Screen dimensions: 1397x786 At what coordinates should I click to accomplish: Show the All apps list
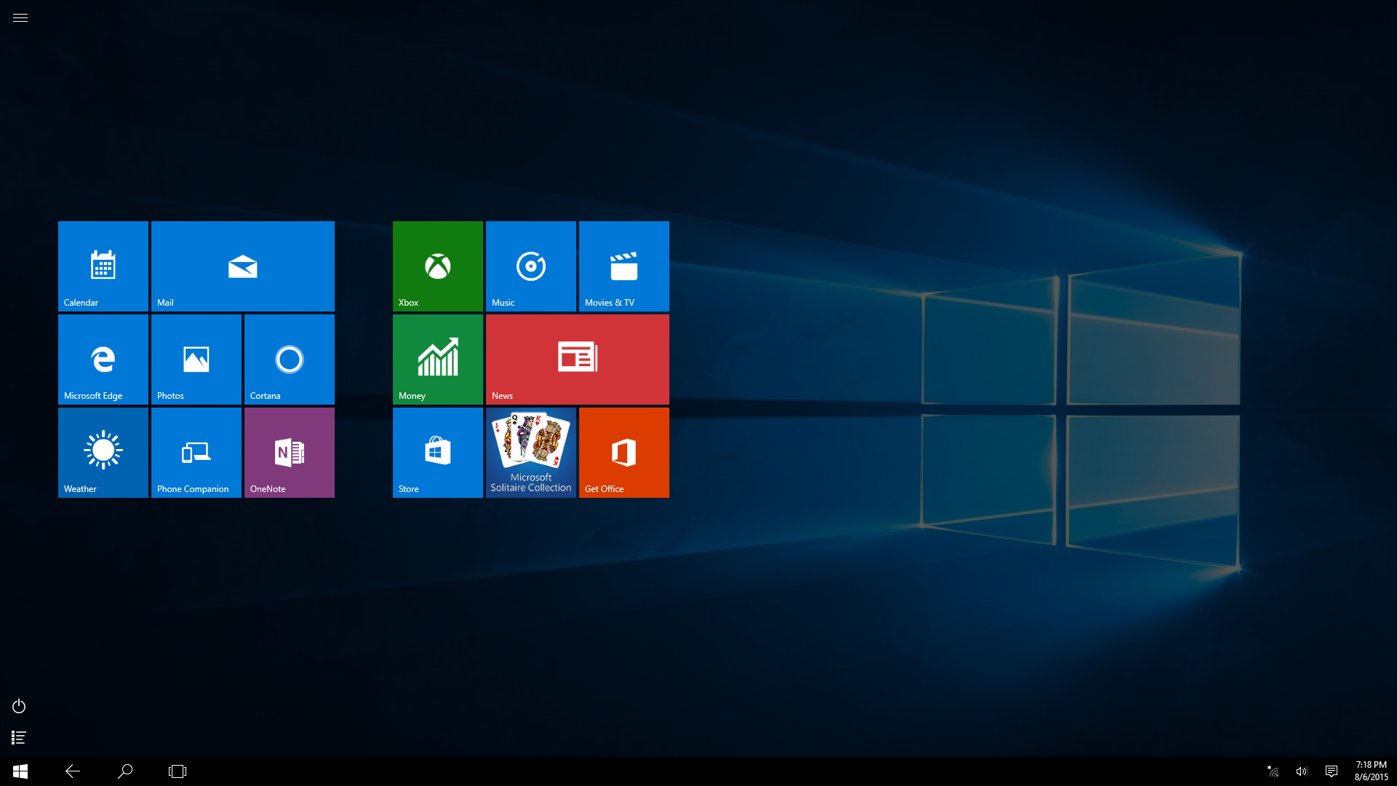[19, 738]
